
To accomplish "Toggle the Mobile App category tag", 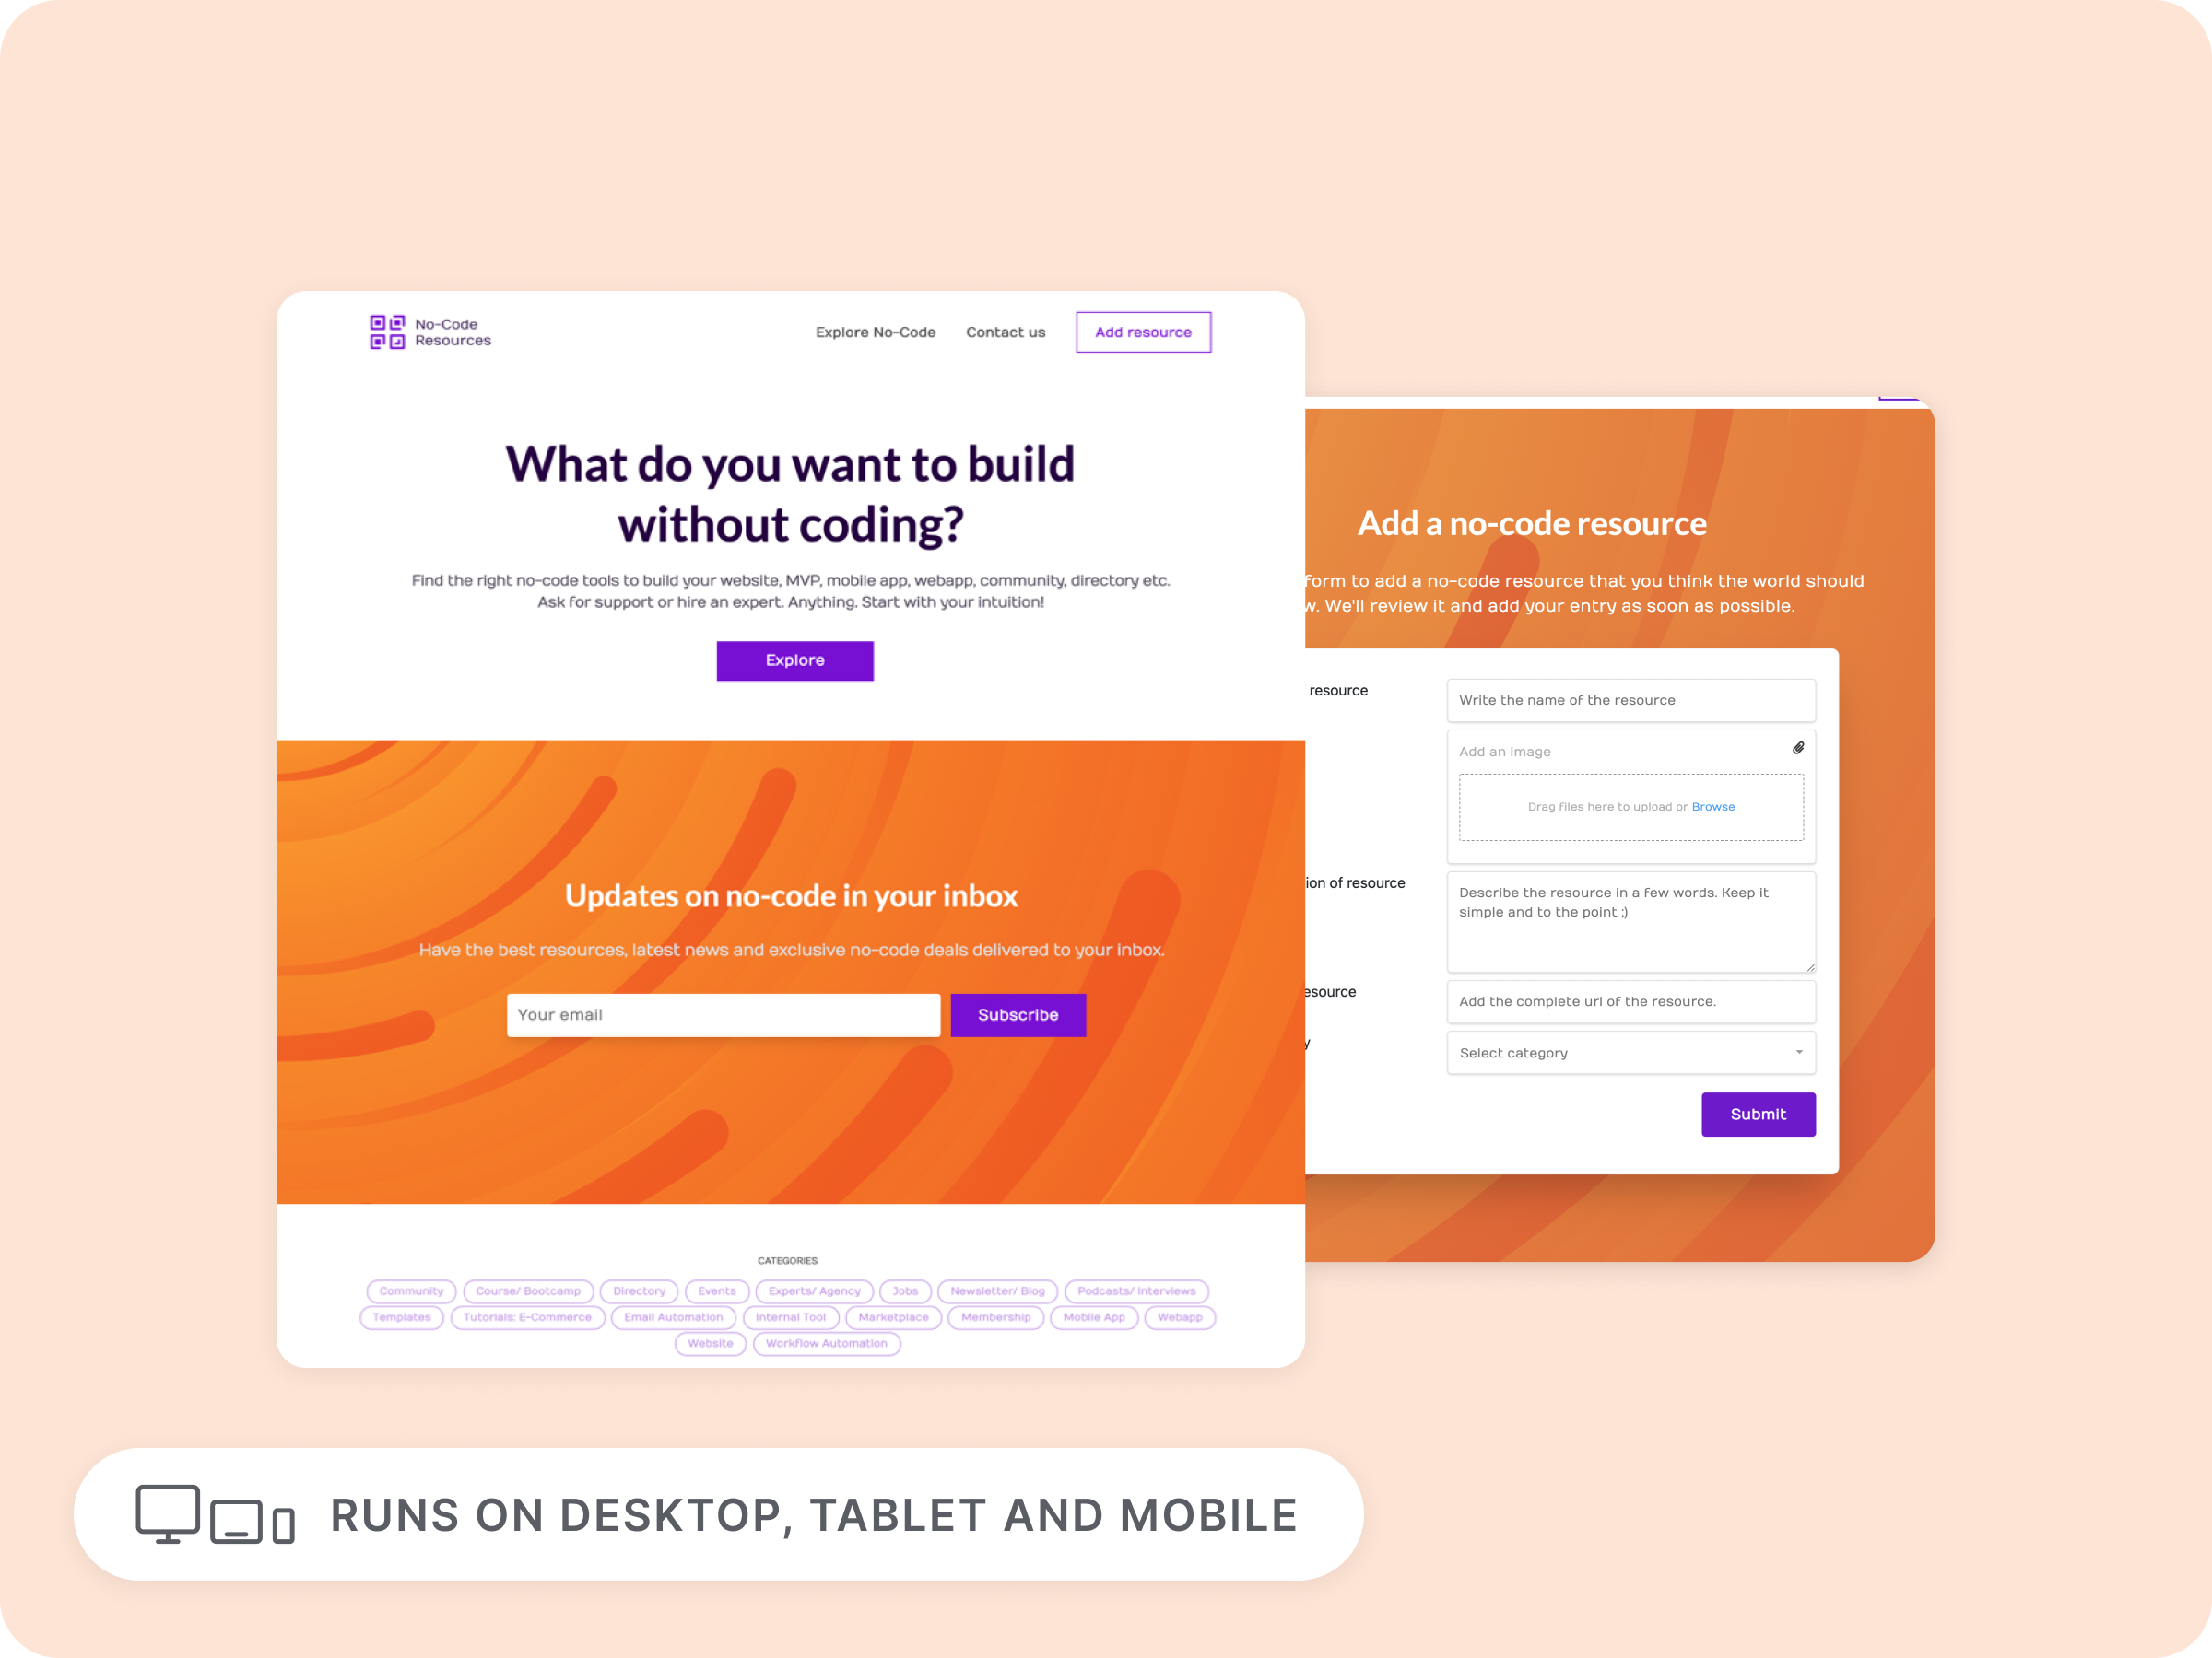I will tap(1090, 1316).
